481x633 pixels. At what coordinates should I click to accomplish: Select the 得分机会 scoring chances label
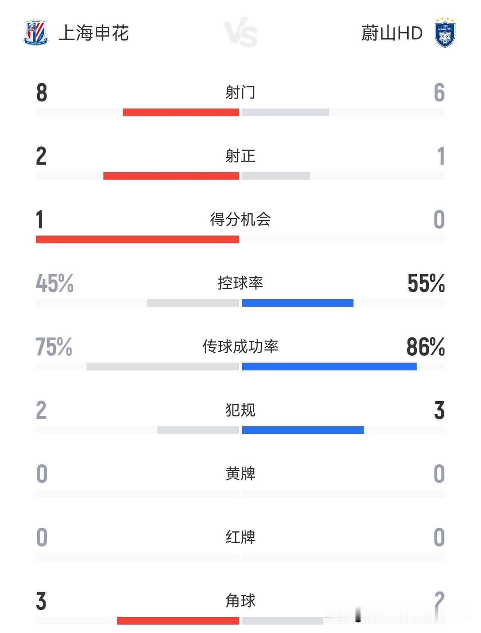click(x=240, y=219)
